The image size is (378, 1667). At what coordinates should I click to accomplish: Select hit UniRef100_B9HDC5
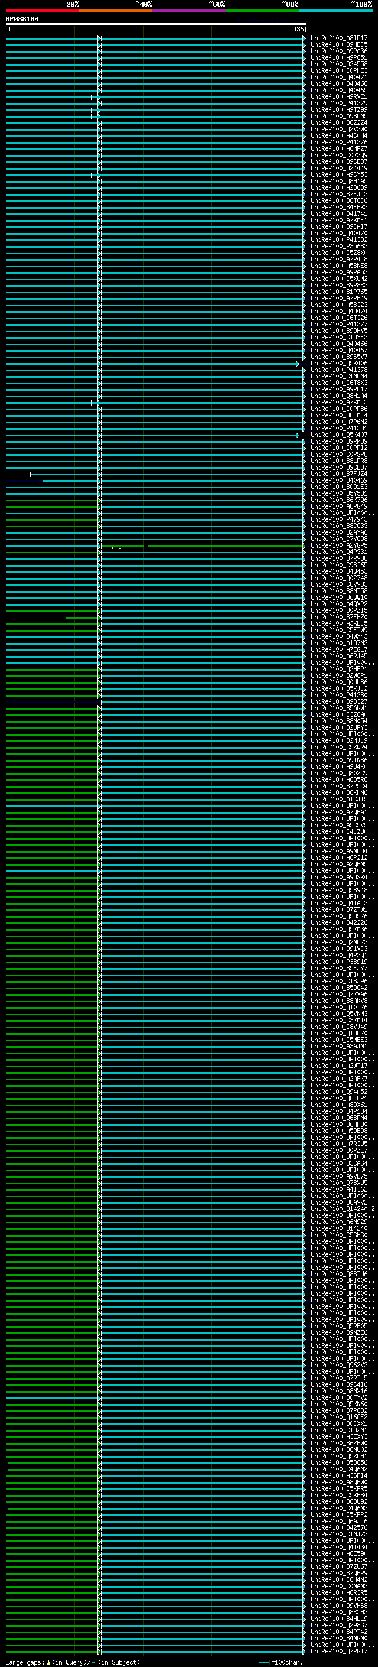click(x=338, y=45)
